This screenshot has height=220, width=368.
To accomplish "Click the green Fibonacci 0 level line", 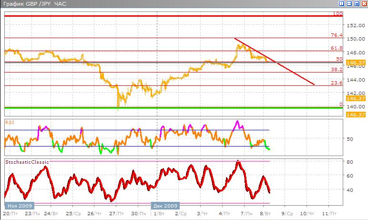I will (x=143, y=107).
